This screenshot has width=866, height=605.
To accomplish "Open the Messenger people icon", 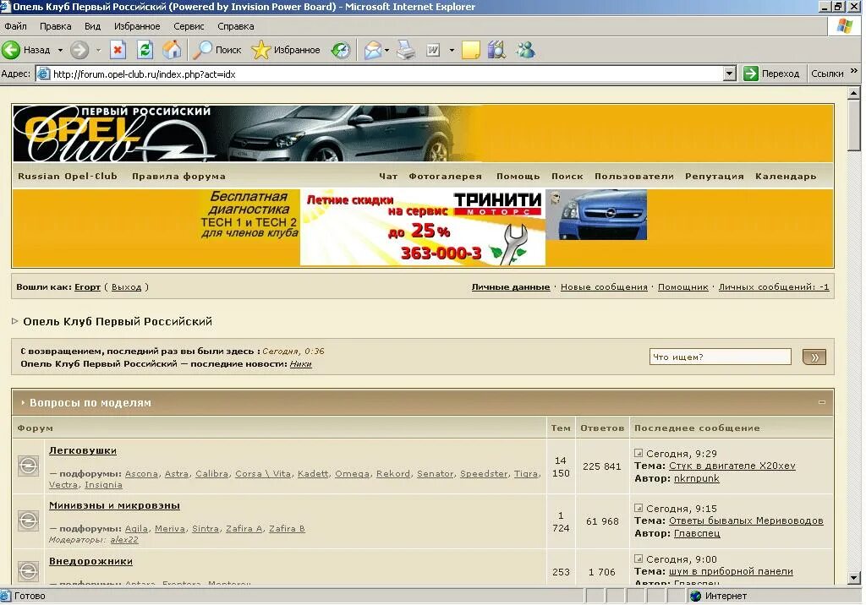I will [x=525, y=50].
